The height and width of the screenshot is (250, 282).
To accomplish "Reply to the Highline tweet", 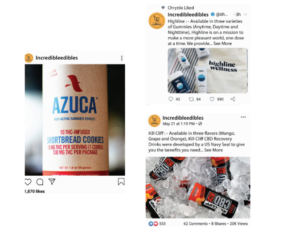I will (x=171, y=99).
